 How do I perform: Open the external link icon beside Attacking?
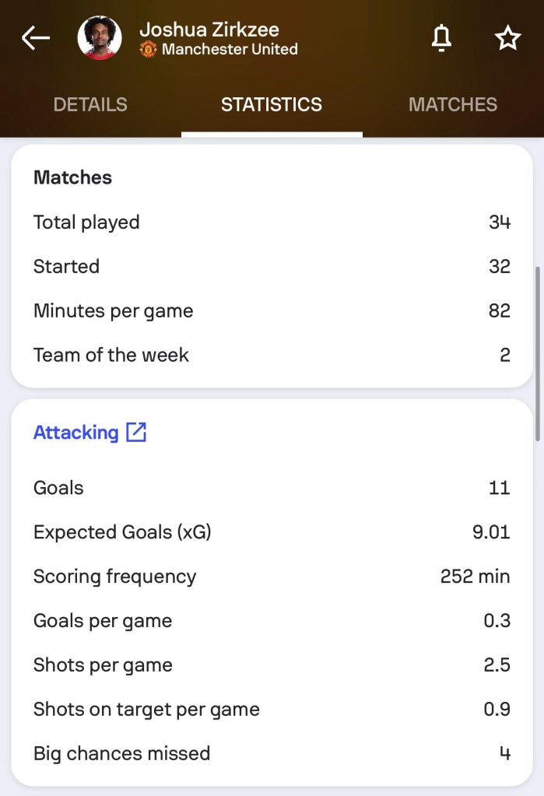click(136, 433)
